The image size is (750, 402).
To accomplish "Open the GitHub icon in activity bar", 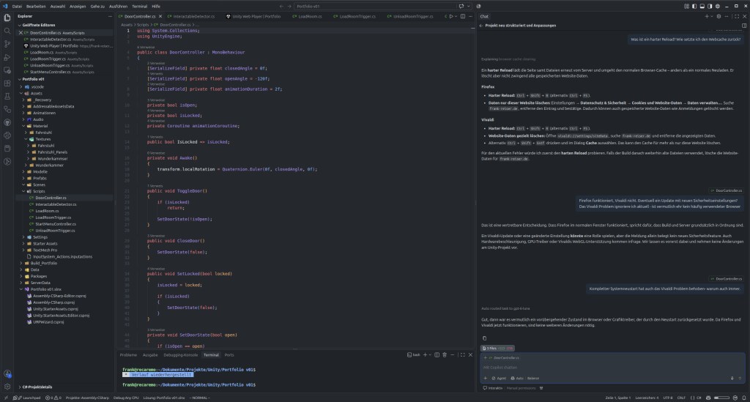I will (x=7, y=122).
